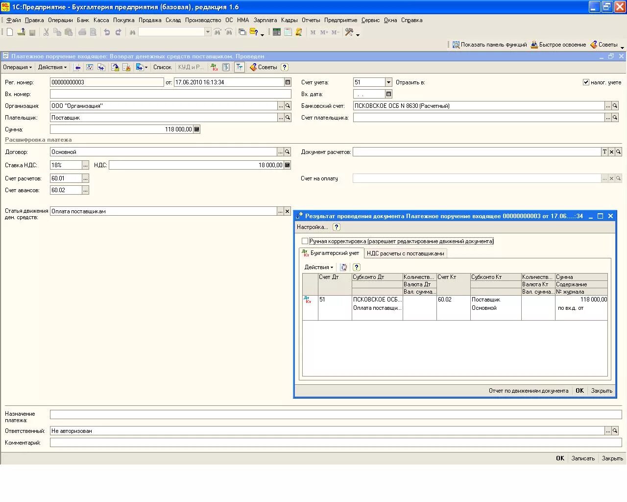
Task: Open the Счет учета dropdown arrow
Action: [388, 82]
